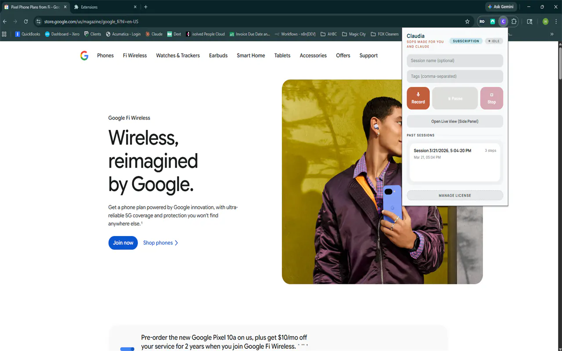Image resolution: width=562 pixels, height=351 pixels.
Task: Open the side panel toolbar icon
Action: coord(530,21)
